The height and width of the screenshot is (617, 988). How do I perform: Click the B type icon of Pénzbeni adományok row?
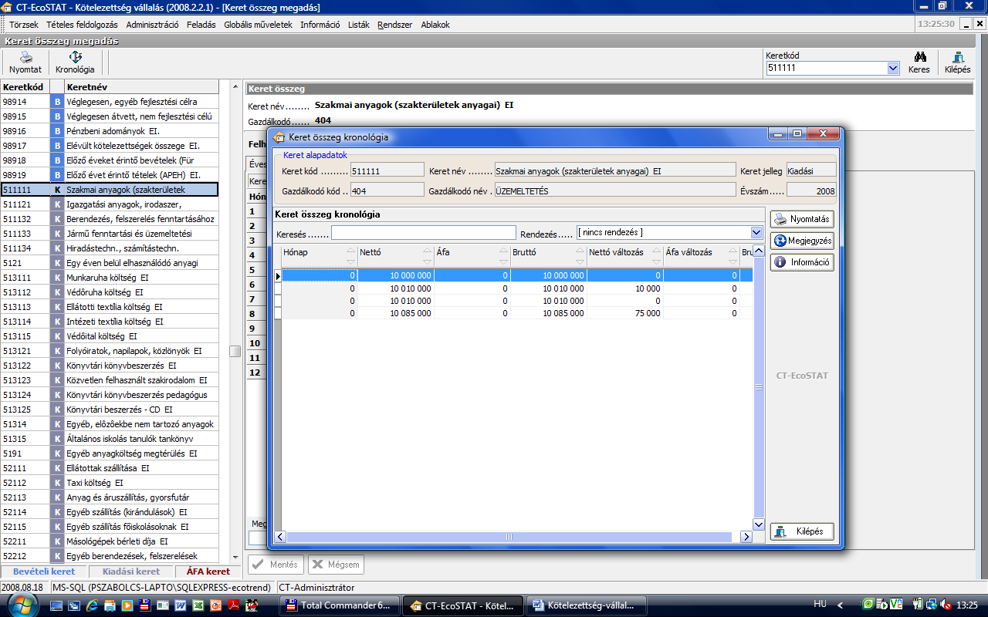pyautogui.click(x=57, y=130)
